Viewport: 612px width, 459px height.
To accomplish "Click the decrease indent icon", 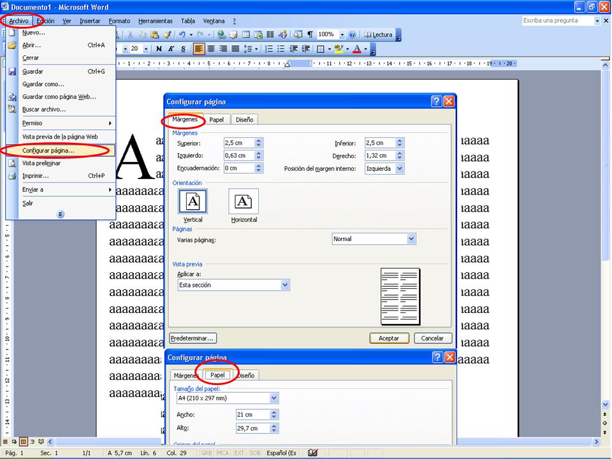I will [x=293, y=49].
